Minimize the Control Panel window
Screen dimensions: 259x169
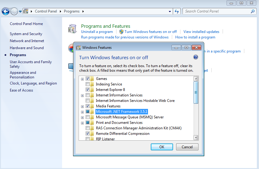tap(231, 3)
